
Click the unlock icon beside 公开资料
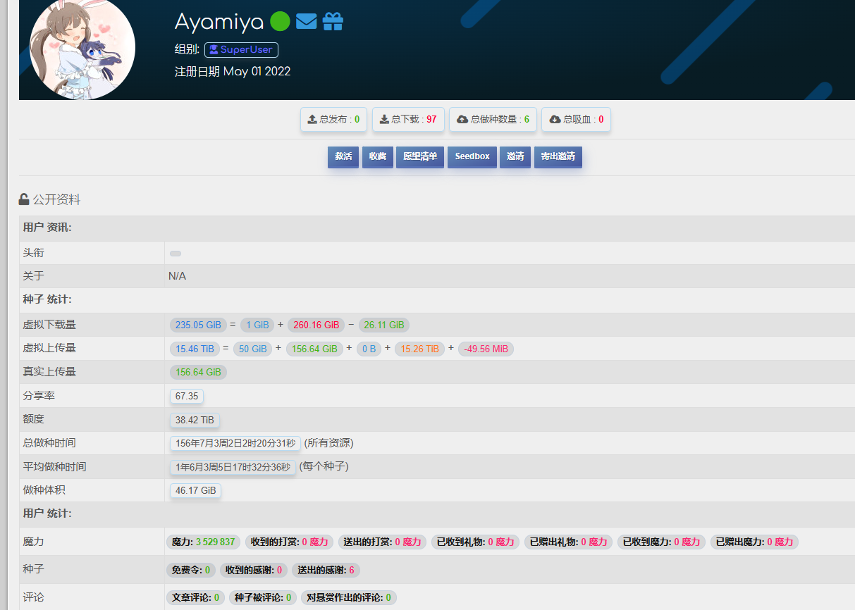(24, 199)
